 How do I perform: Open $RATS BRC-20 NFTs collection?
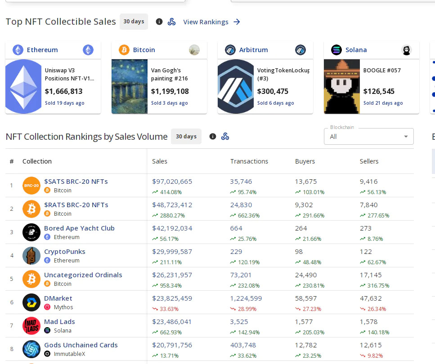point(76,205)
